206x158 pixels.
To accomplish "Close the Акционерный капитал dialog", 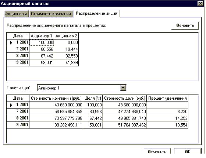I will tap(200, 3).
